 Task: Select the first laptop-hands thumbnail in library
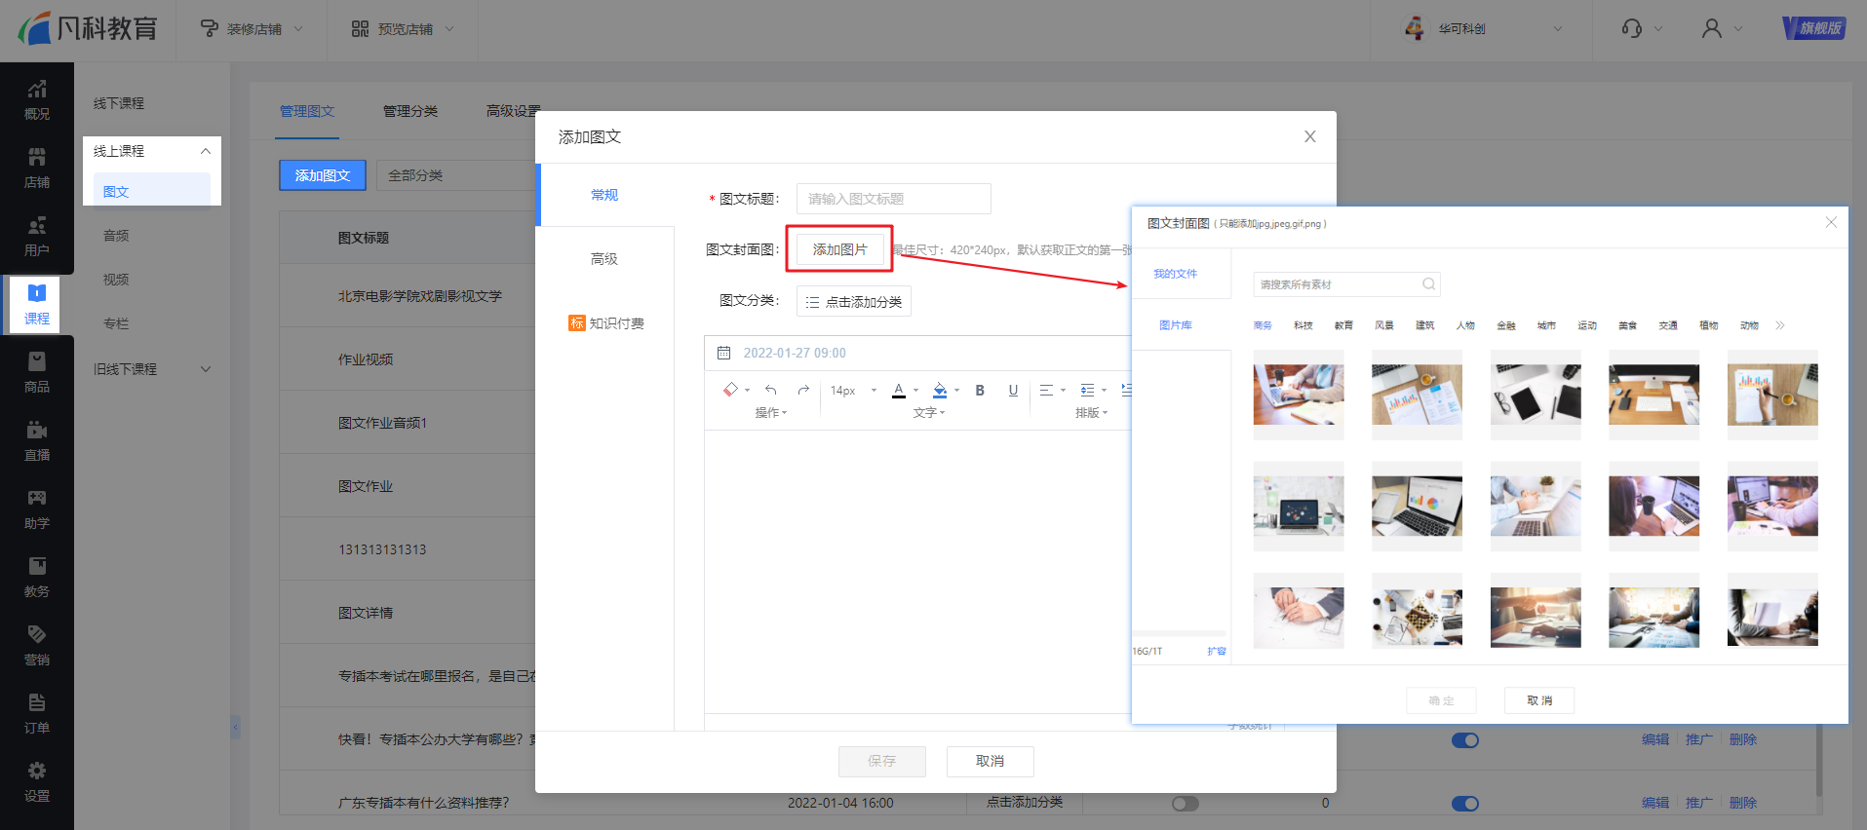coord(1299,395)
